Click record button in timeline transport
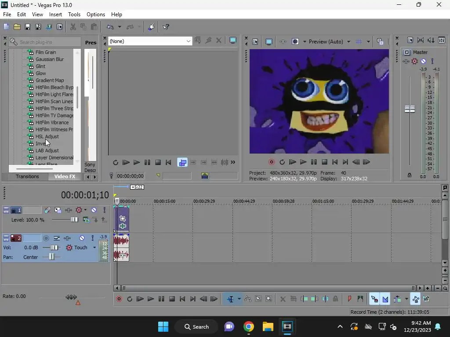The height and width of the screenshot is (337, 450). 119,299
